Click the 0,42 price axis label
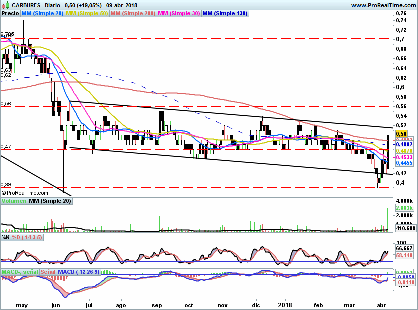 [401, 173]
